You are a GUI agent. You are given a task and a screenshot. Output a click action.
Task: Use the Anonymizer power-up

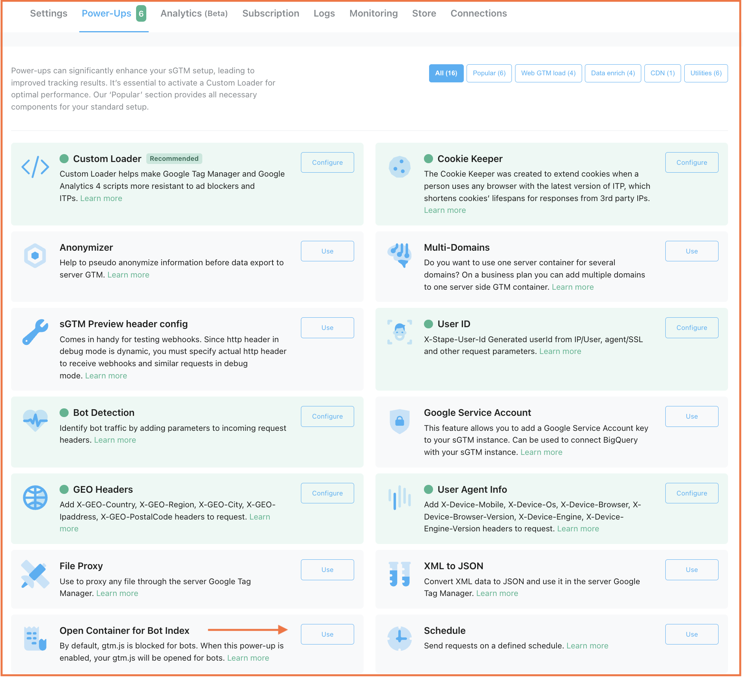point(327,251)
